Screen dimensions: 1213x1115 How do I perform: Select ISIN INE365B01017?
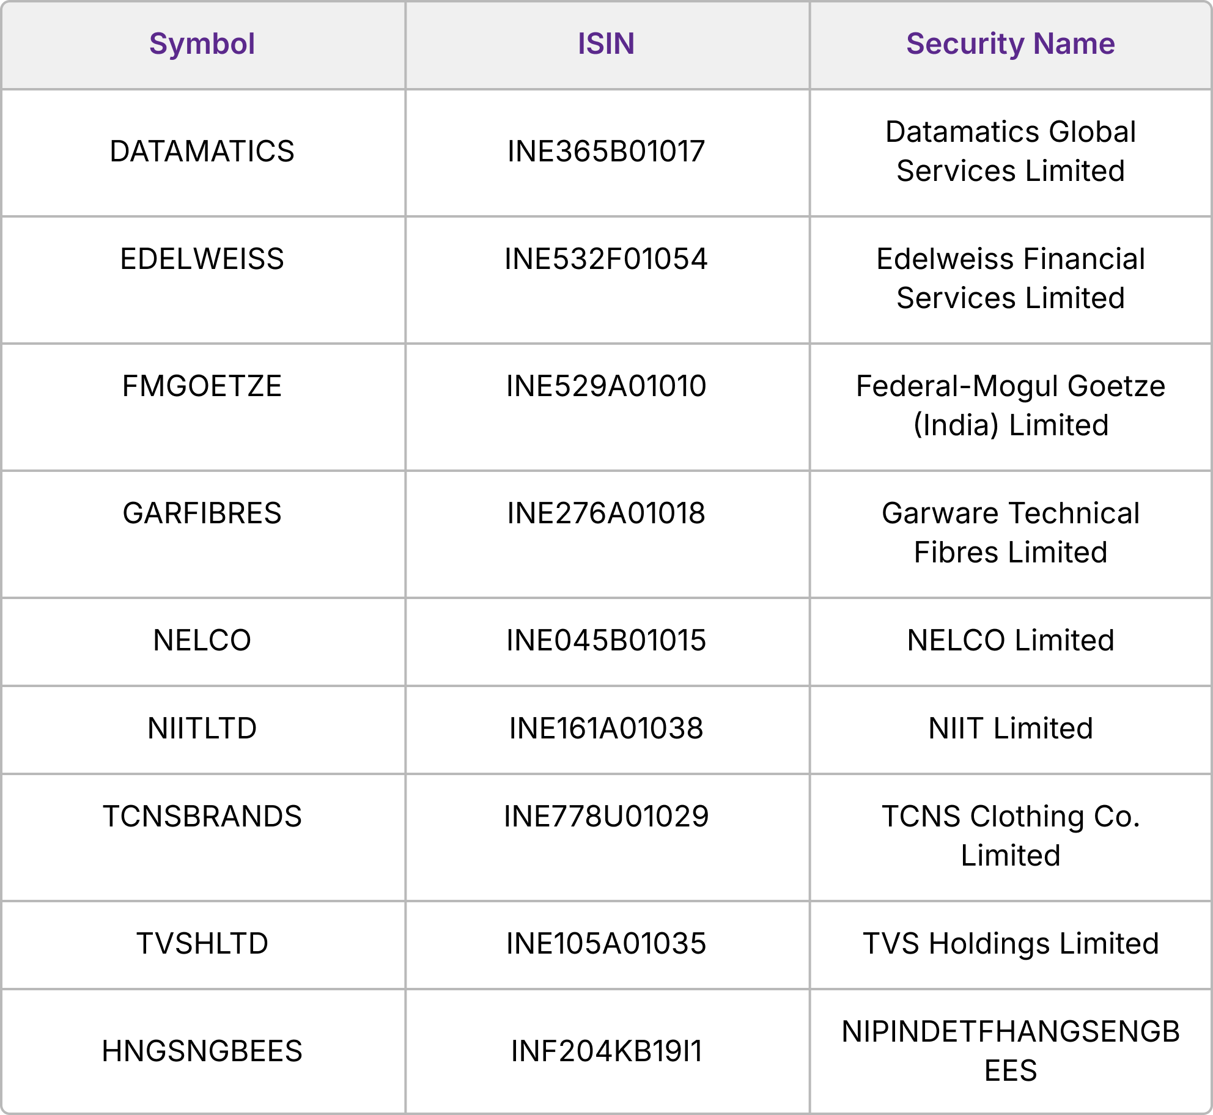[x=606, y=152]
